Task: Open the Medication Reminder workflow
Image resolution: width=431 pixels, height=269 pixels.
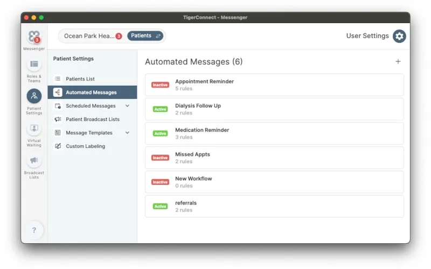Action: 274,133
